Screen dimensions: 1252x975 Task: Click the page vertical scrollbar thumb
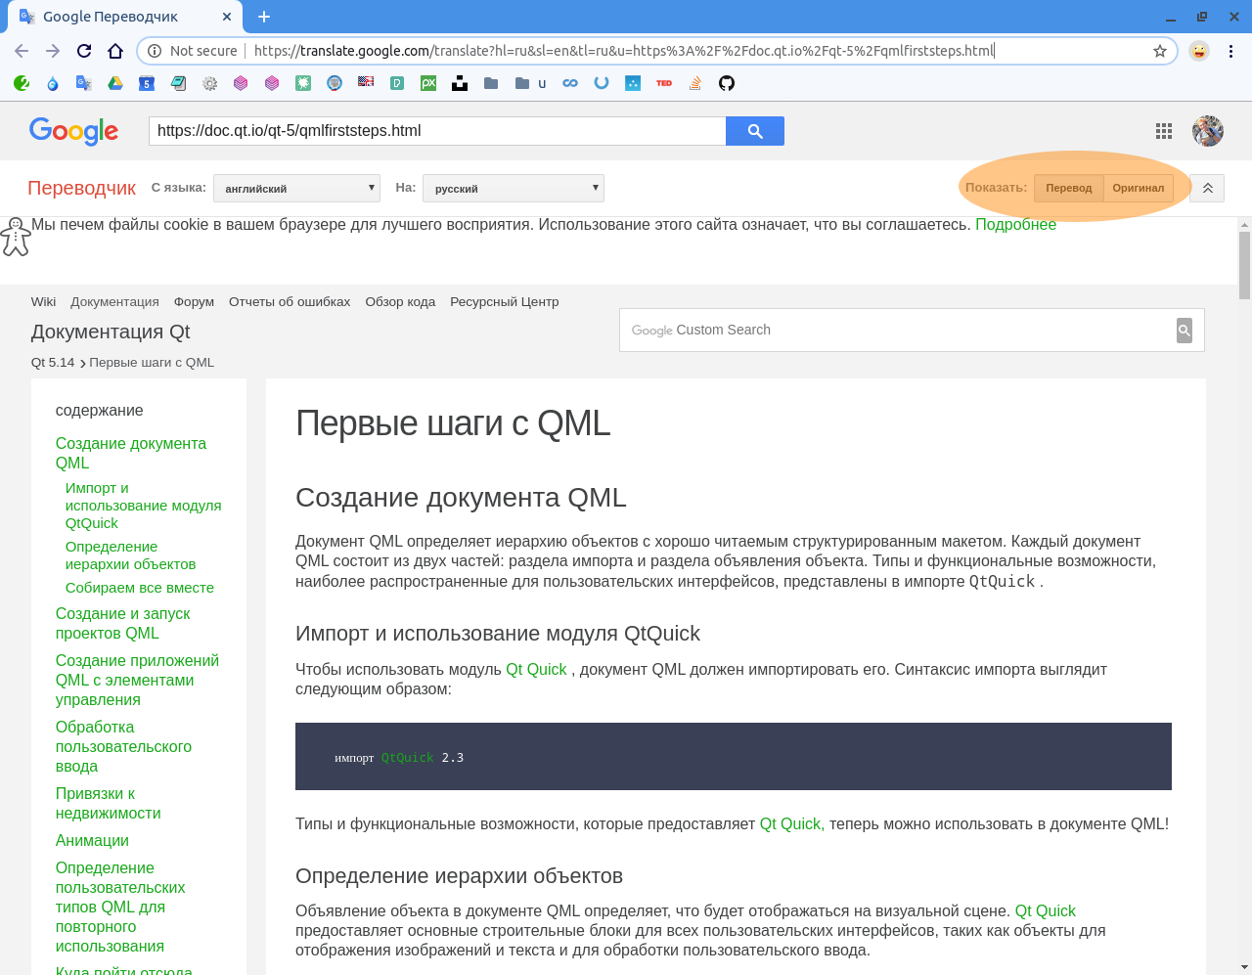(x=1244, y=265)
